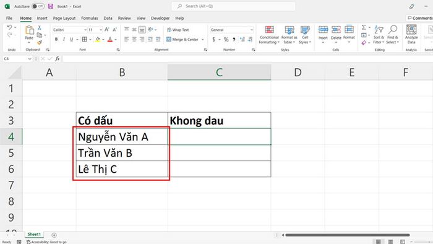The width and height of the screenshot is (433, 244).
Task: Toggle AutoSave switch
Action: tap(38, 6)
